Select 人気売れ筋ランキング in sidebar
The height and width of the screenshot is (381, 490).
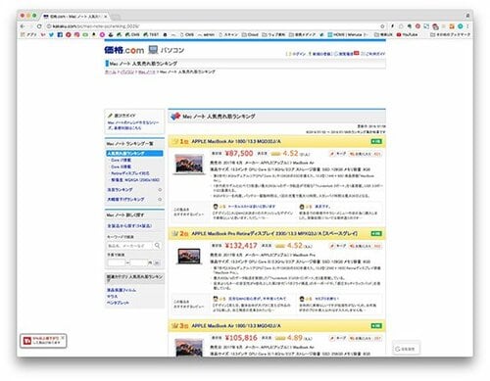click(134, 154)
